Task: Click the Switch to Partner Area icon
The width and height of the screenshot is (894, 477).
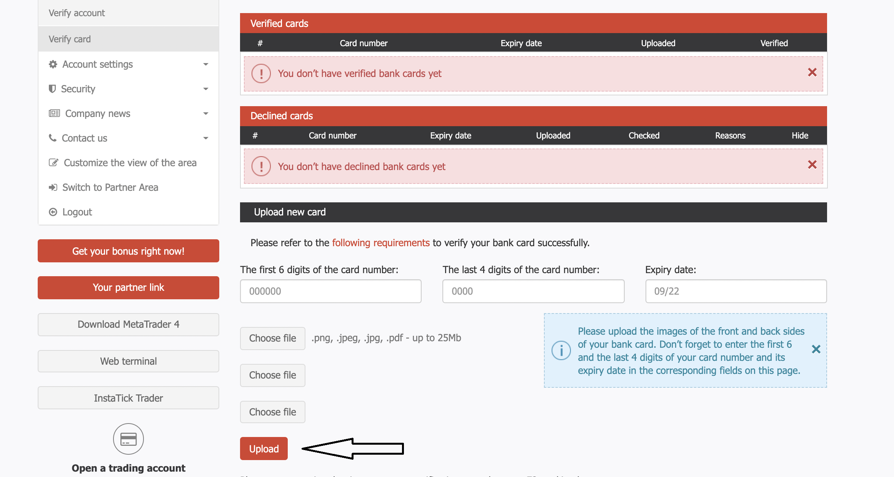Action: (x=53, y=187)
